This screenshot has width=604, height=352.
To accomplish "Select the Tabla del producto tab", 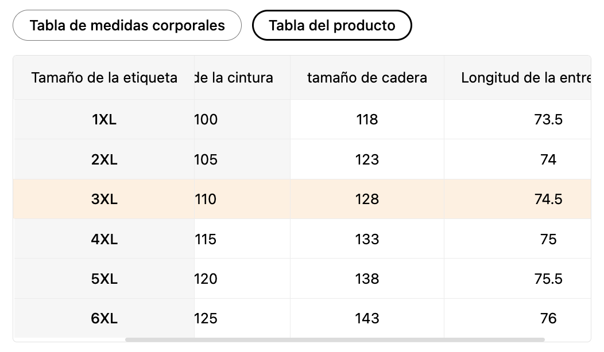I will point(332,26).
